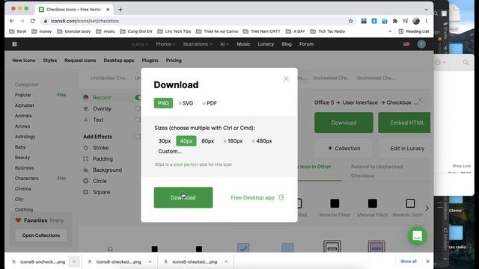Toggle the Recolor switch

pos(138,98)
